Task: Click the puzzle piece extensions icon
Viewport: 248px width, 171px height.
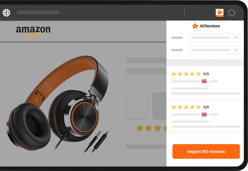Action: (x=232, y=13)
